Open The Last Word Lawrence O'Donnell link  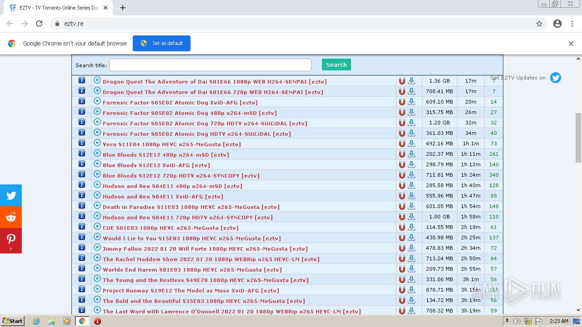click(x=232, y=311)
